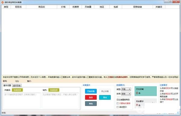Viewport: 181px width, 116px height.
Task: Open the 排序 dropdown showing 综合
Action: tap(126, 94)
